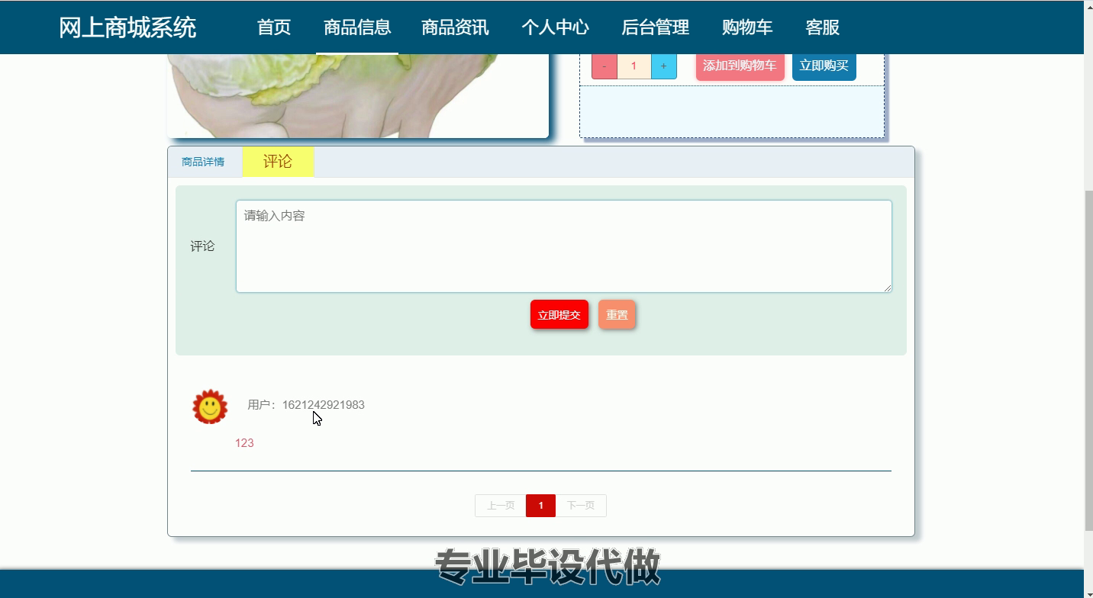Click the 立即购买 button
This screenshot has width=1093, height=598.
[x=824, y=66]
